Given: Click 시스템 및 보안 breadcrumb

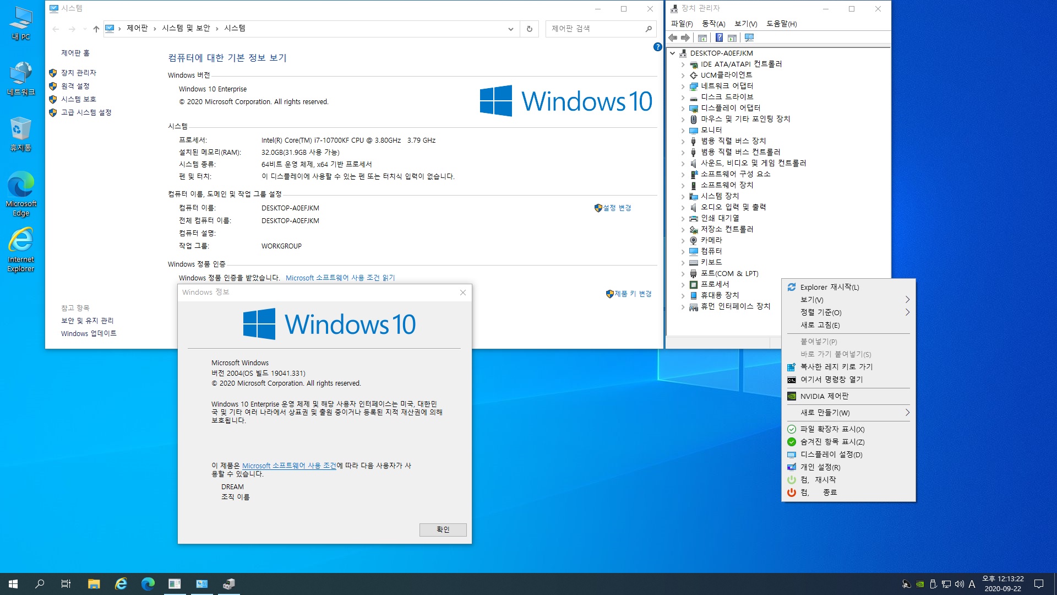Looking at the screenshot, I should [x=186, y=28].
